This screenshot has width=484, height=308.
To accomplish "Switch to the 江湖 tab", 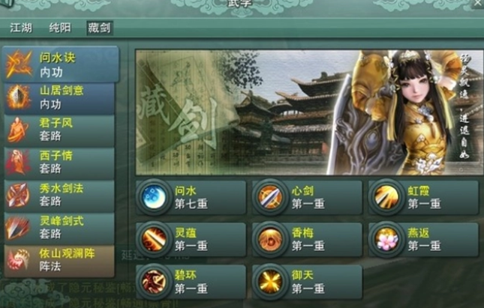I will [21, 28].
